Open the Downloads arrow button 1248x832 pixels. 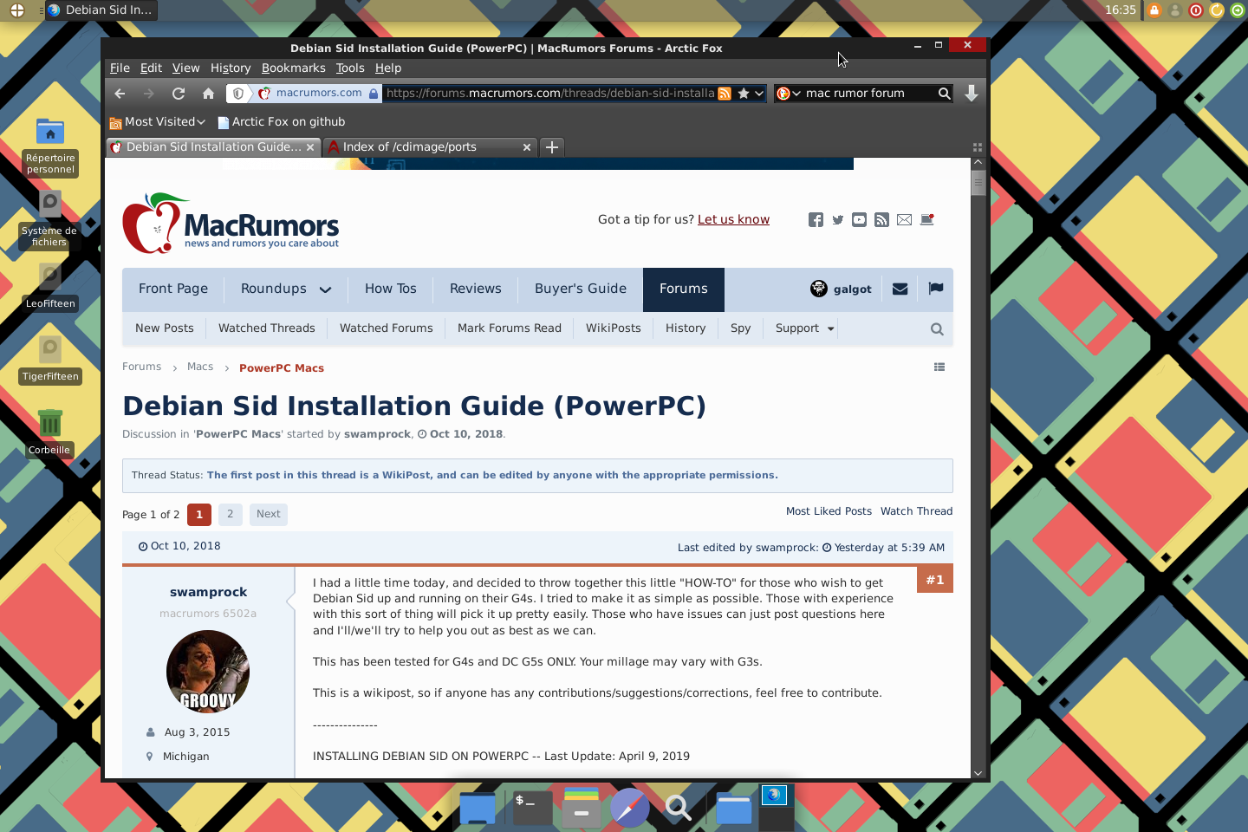click(972, 94)
